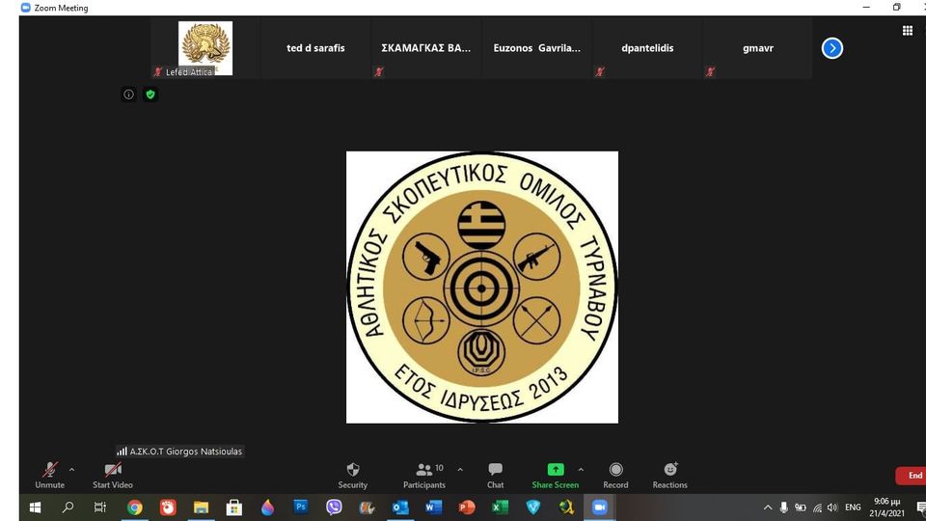Screen dimensions: 926x521
Task: End the meeting
Action: click(x=912, y=476)
